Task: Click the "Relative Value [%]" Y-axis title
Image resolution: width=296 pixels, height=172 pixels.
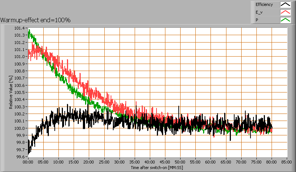Action: 11,92
